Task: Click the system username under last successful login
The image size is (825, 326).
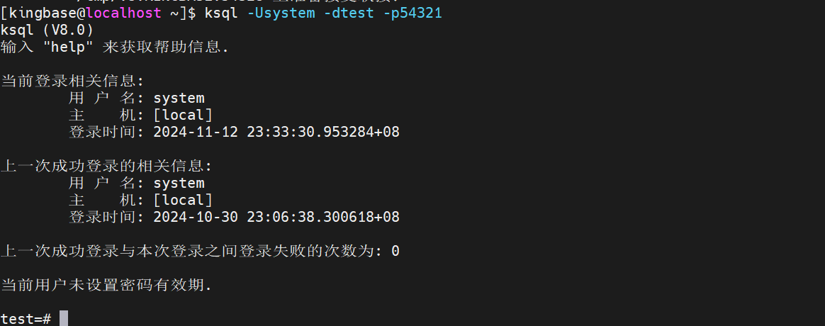Action: 179,184
